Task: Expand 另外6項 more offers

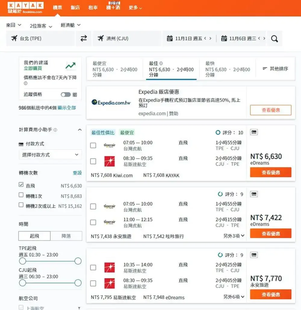Action: point(234,296)
